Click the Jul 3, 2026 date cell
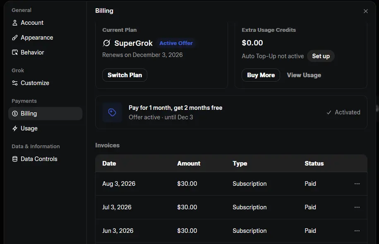This screenshot has height=244, width=379. click(117, 207)
